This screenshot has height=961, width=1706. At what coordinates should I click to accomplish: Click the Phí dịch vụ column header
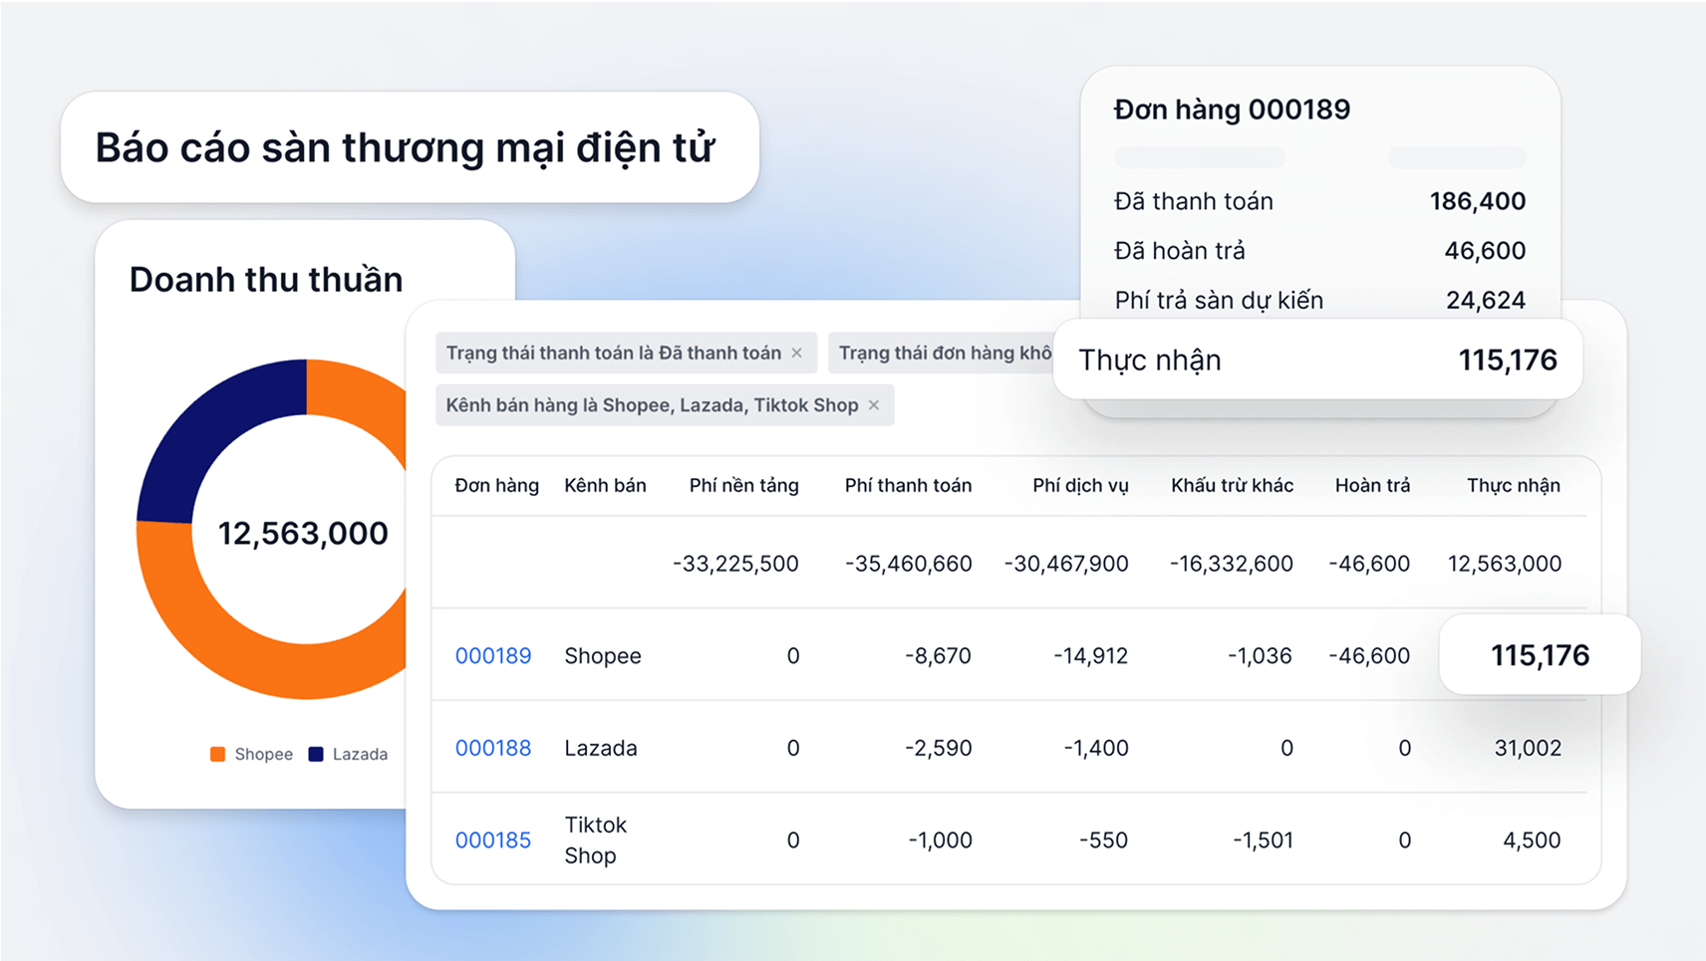tap(1080, 485)
